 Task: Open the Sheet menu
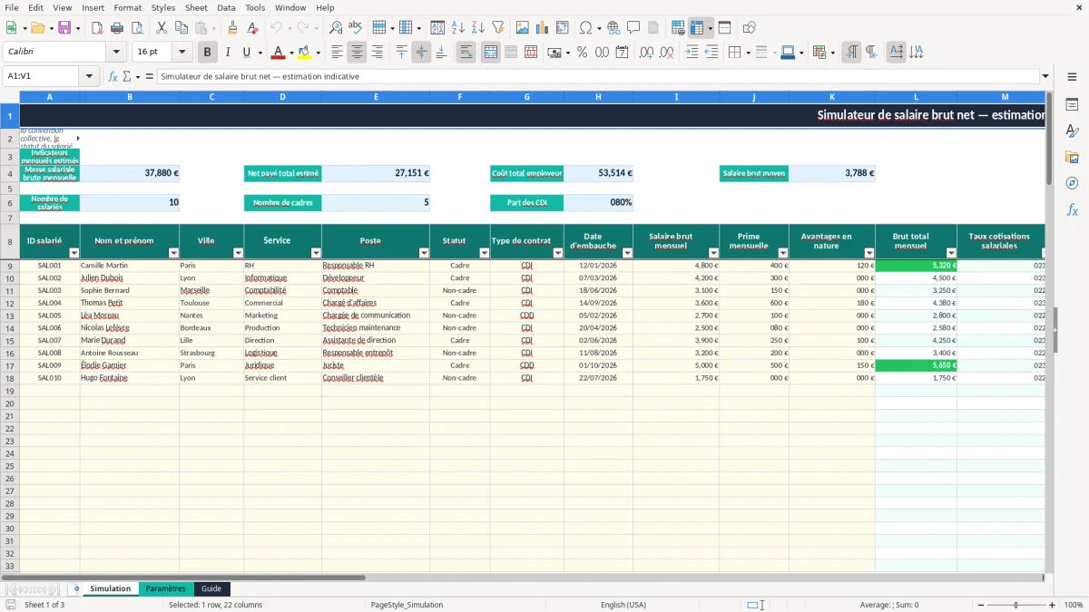pos(196,7)
